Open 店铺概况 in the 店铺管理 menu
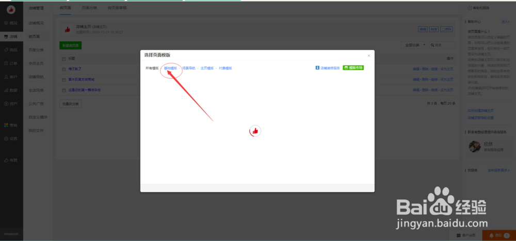The image size is (516, 241). click(x=36, y=23)
